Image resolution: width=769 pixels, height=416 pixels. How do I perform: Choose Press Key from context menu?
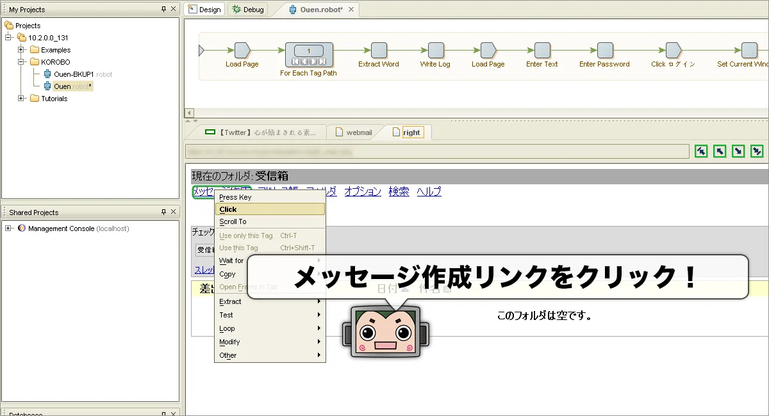[270, 197]
